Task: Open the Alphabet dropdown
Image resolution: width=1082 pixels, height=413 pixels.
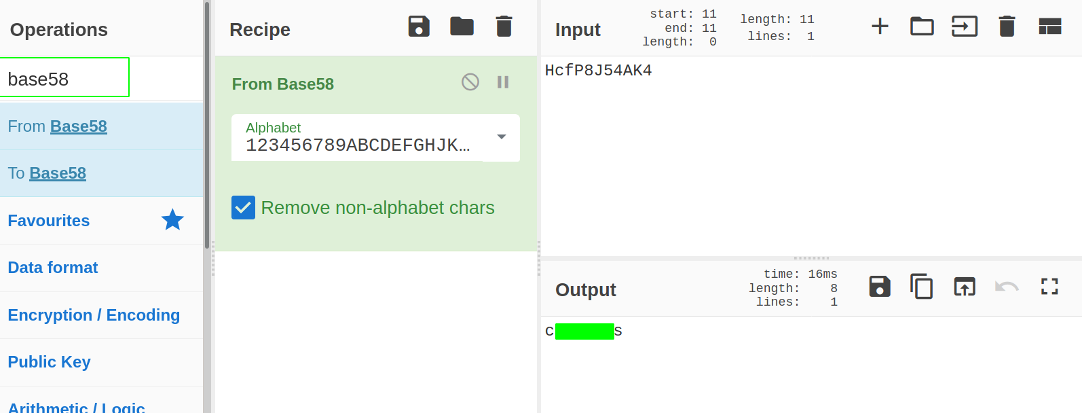Action: coord(375,137)
